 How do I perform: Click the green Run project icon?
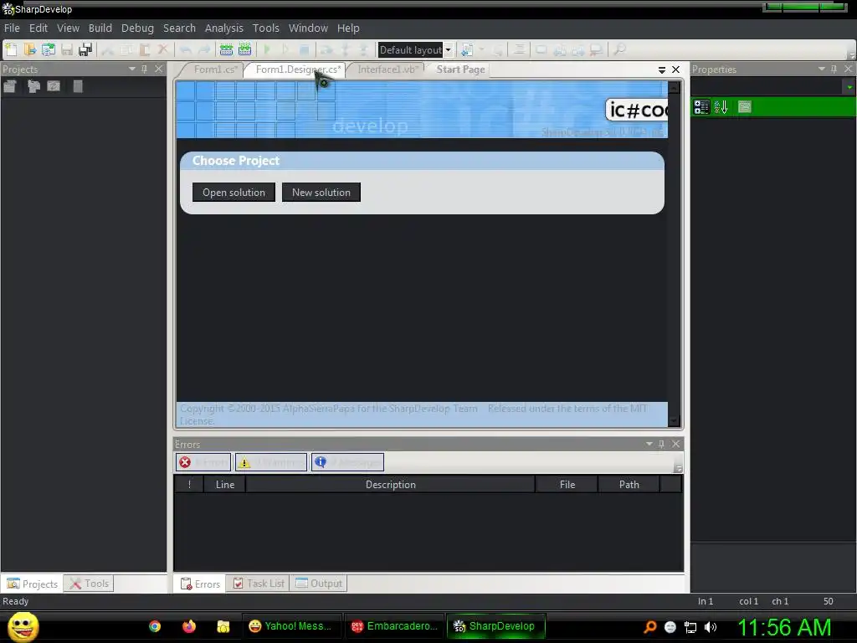click(x=267, y=49)
